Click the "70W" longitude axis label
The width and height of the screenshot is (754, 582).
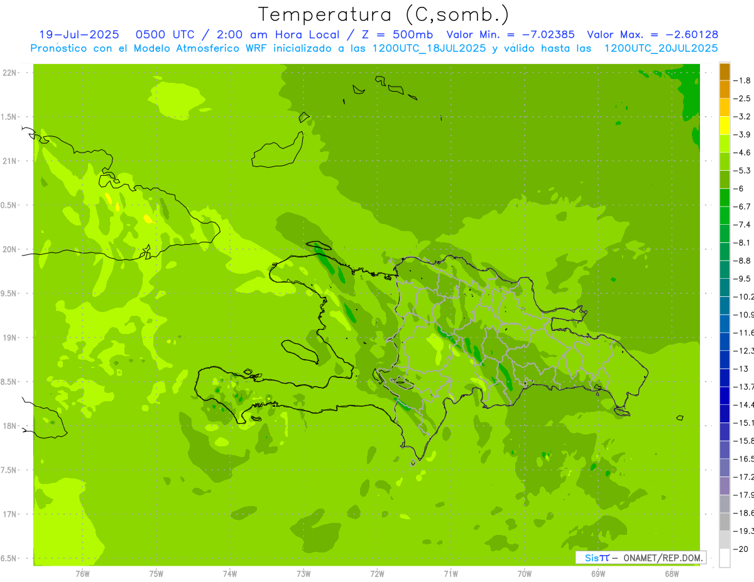coord(525,574)
